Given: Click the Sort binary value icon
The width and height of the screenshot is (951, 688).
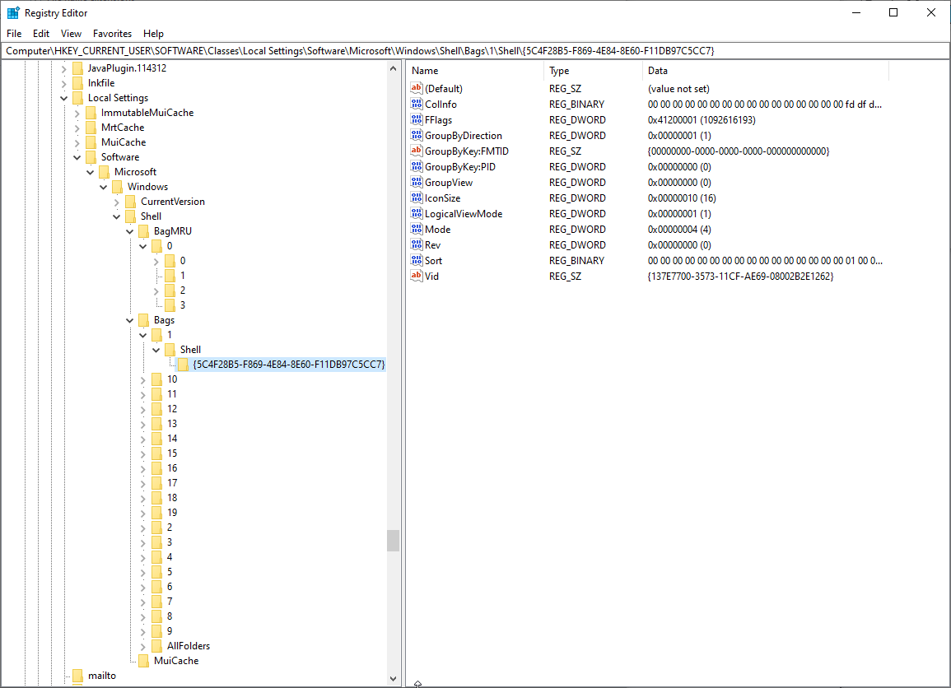Looking at the screenshot, I should (416, 261).
